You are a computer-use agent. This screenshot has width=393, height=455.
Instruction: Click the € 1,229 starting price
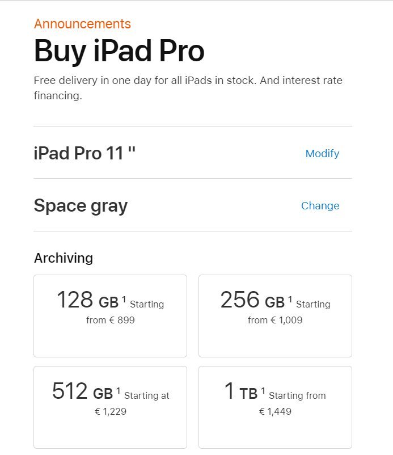111,411
